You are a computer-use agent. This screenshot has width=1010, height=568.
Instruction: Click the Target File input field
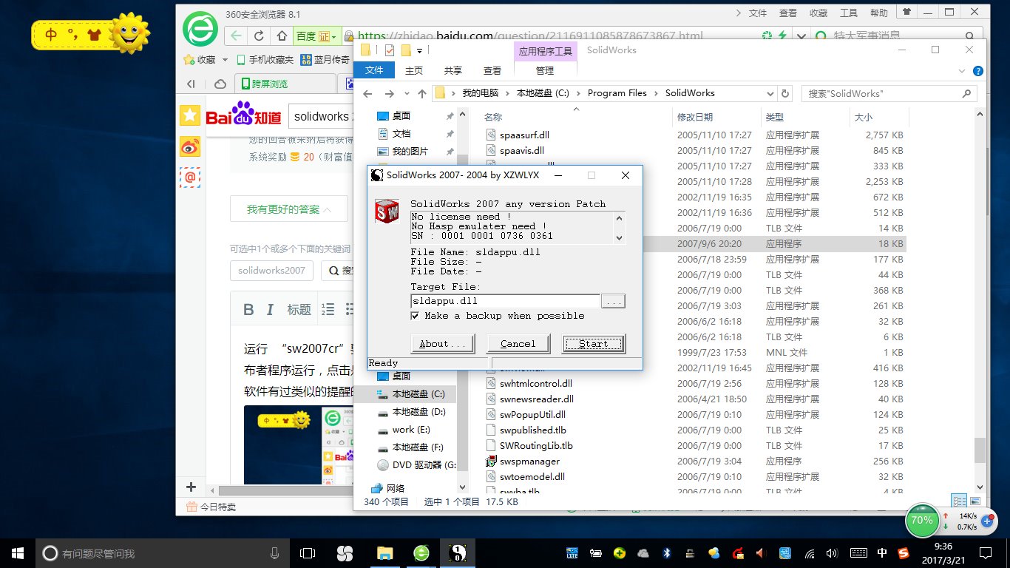tap(505, 301)
